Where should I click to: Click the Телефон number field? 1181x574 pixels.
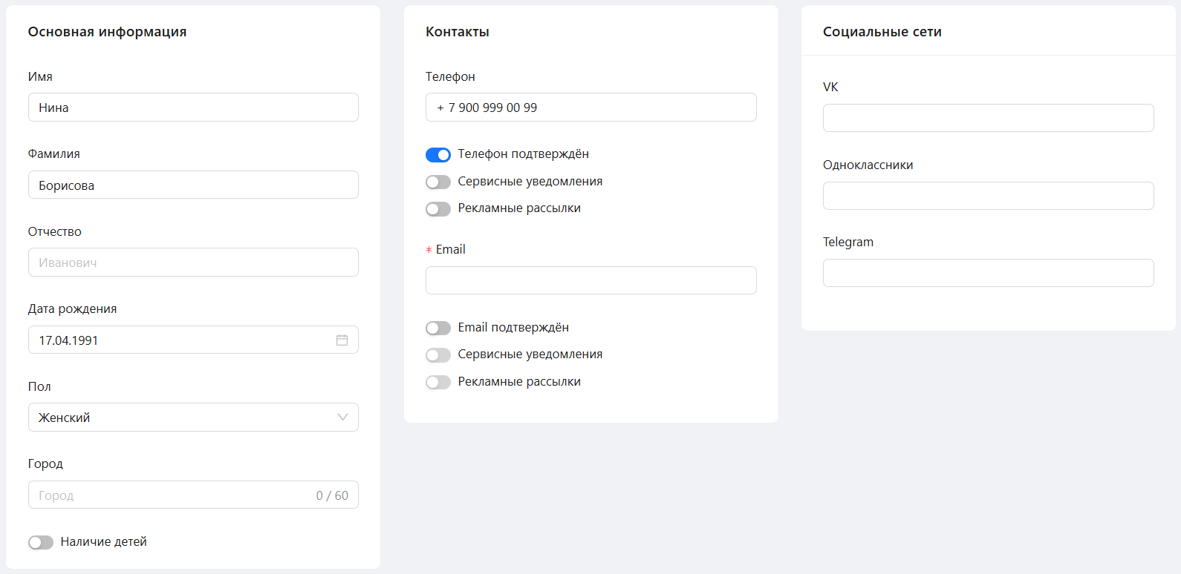pyautogui.click(x=590, y=108)
